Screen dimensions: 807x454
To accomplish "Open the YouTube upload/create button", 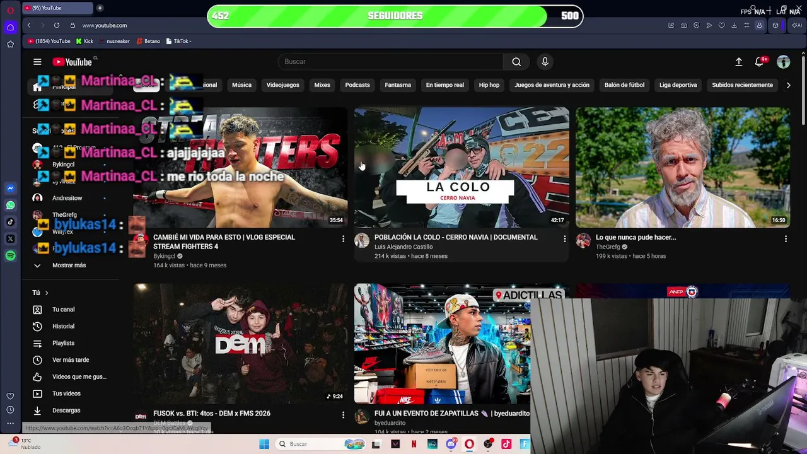I will [738, 62].
